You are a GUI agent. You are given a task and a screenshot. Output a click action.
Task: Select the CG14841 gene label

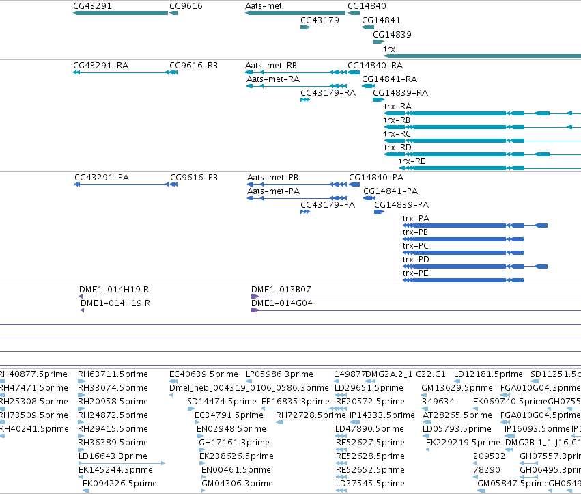click(x=381, y=20)
